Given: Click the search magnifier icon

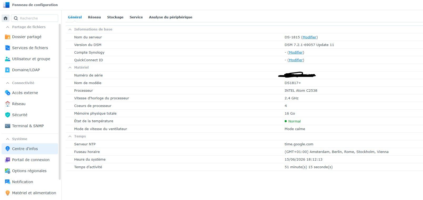Looking at the screenshot, I should coord(16,18).
